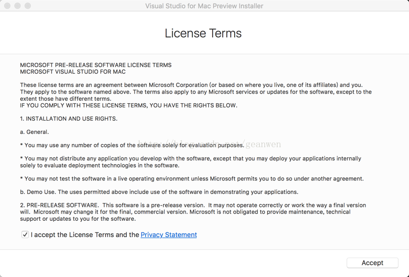
Task: Click the window title 'Visual Studio for Mac Preview Installer'
Action: 204,6
